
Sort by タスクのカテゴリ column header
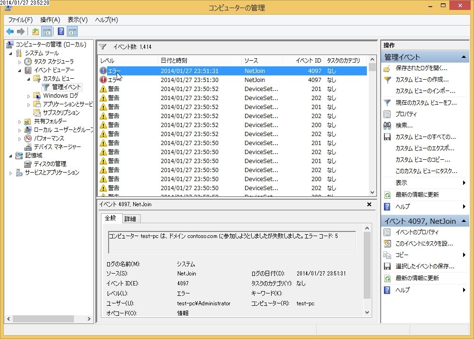pyautogui.click(x=345, y=61)
